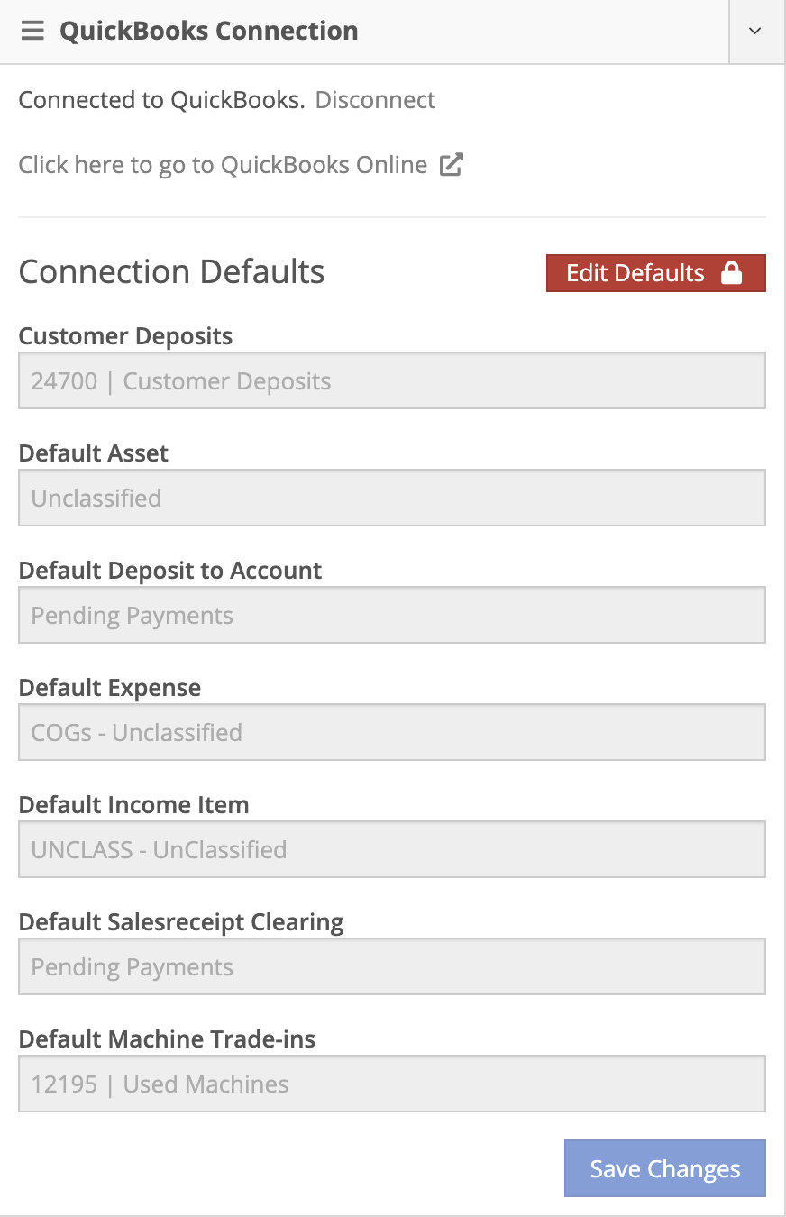
Task: Open the Customer Deposits account field
Action: click(x=392, y=380)
